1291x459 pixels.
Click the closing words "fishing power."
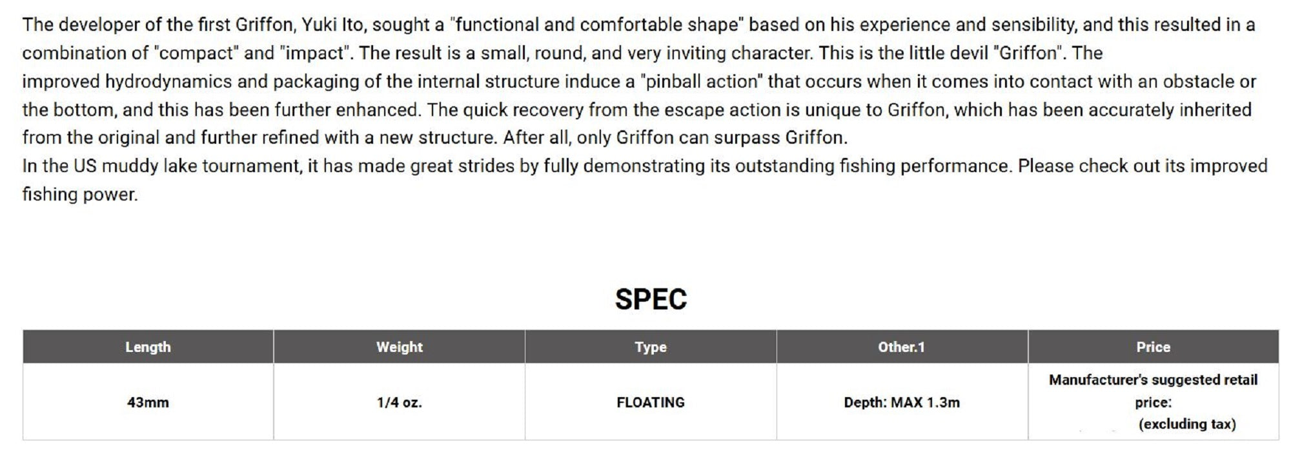(80, 195)
